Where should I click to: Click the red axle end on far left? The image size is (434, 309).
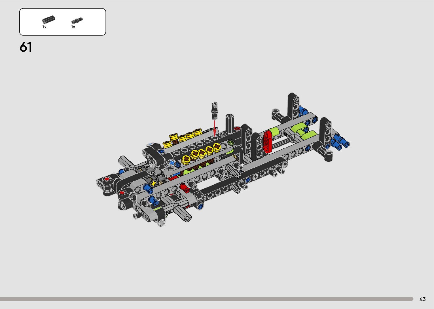[107, 179]
